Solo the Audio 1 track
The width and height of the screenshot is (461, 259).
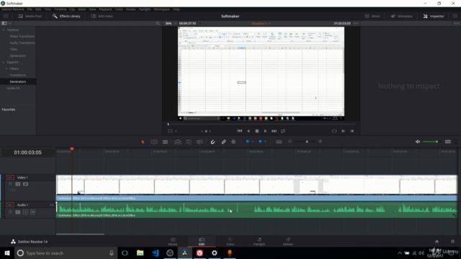click(26, 212)
